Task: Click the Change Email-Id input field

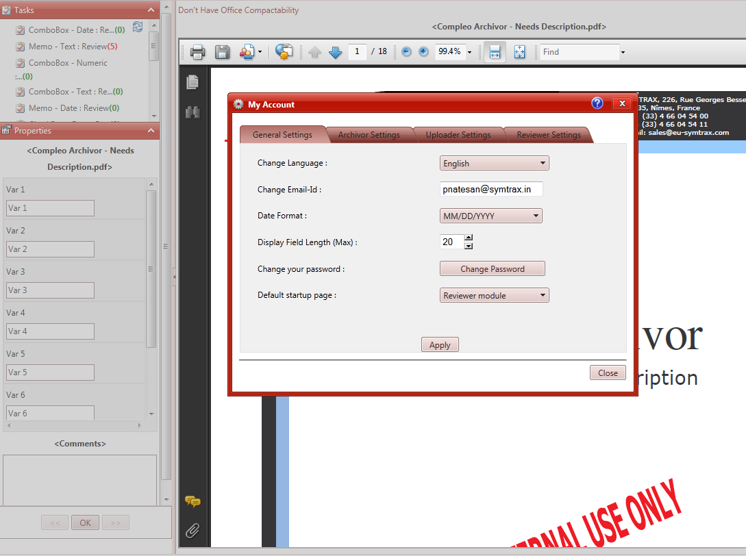Action: pos(491,189)
